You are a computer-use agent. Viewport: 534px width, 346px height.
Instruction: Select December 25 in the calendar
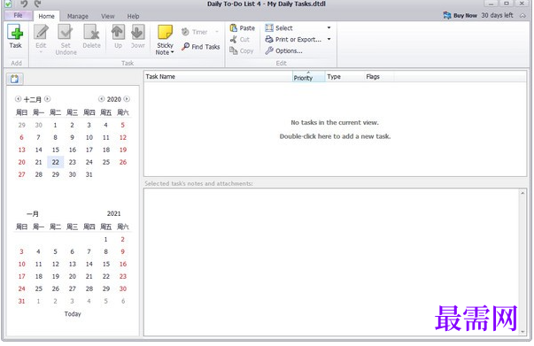click(106, 162)
